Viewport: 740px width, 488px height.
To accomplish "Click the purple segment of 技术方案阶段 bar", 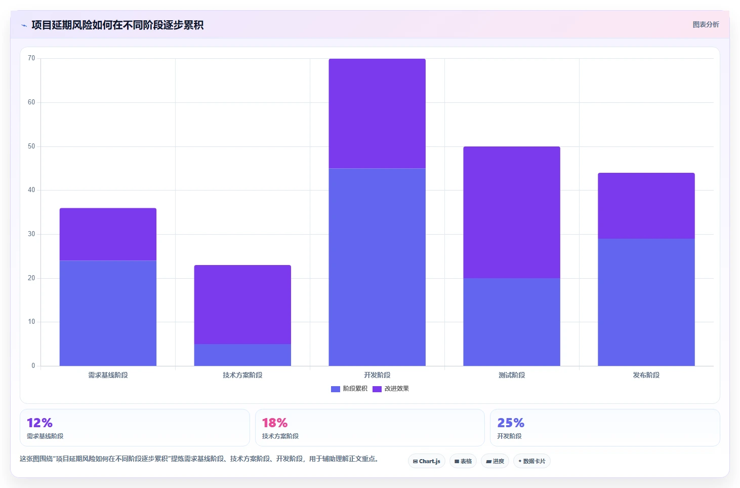I will click(242, 305).
